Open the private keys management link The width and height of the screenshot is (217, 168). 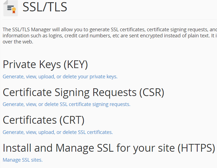pos(60,76)
